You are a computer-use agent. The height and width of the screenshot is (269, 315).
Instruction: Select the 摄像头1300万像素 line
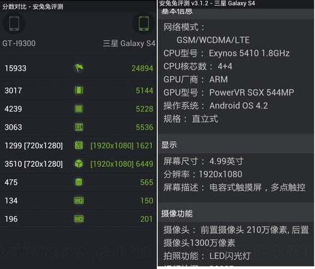coord(199,243)
